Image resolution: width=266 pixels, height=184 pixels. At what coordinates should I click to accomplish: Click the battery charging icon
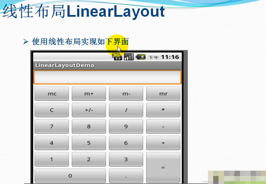click(141, 57)
